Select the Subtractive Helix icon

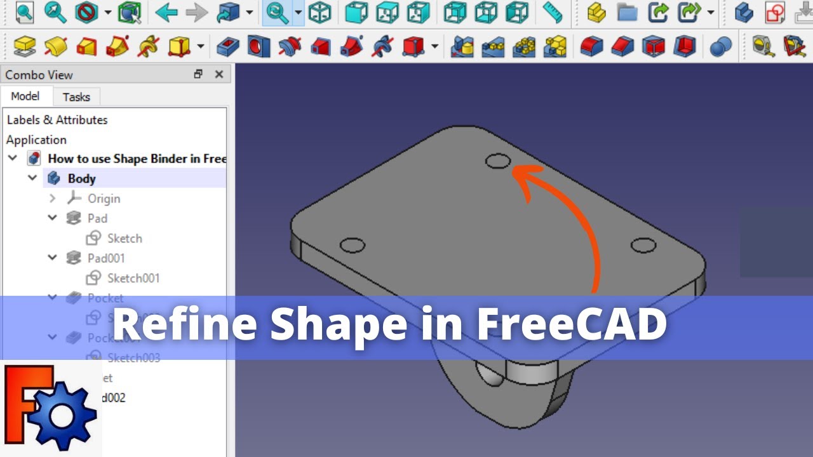pos(382,46)
